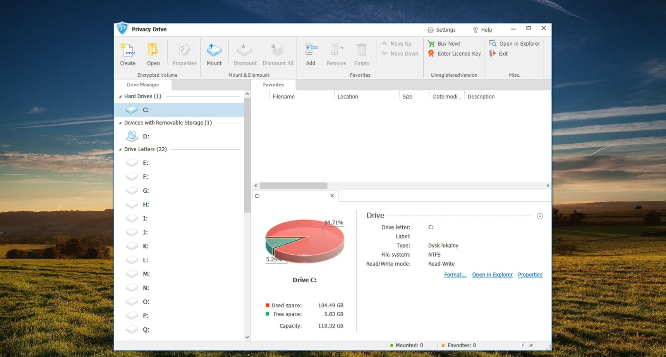
Task: Click the Facebook icon in status bar
Action: [523, 345]
